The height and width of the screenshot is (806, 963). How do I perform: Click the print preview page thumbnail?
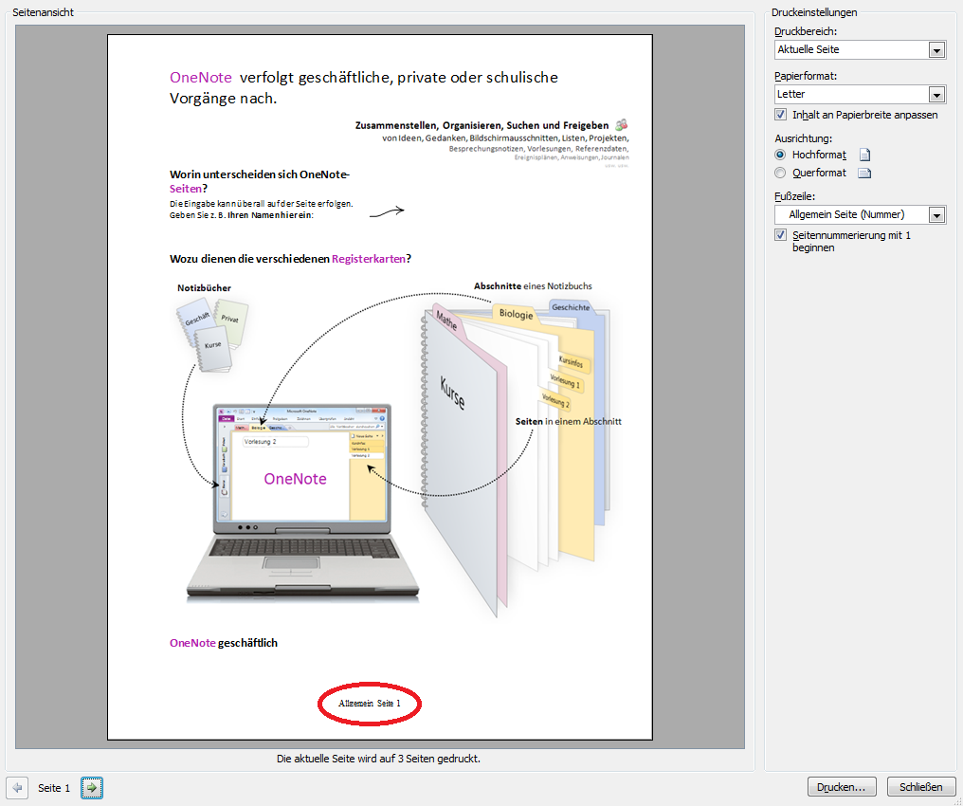pos(379,387)
